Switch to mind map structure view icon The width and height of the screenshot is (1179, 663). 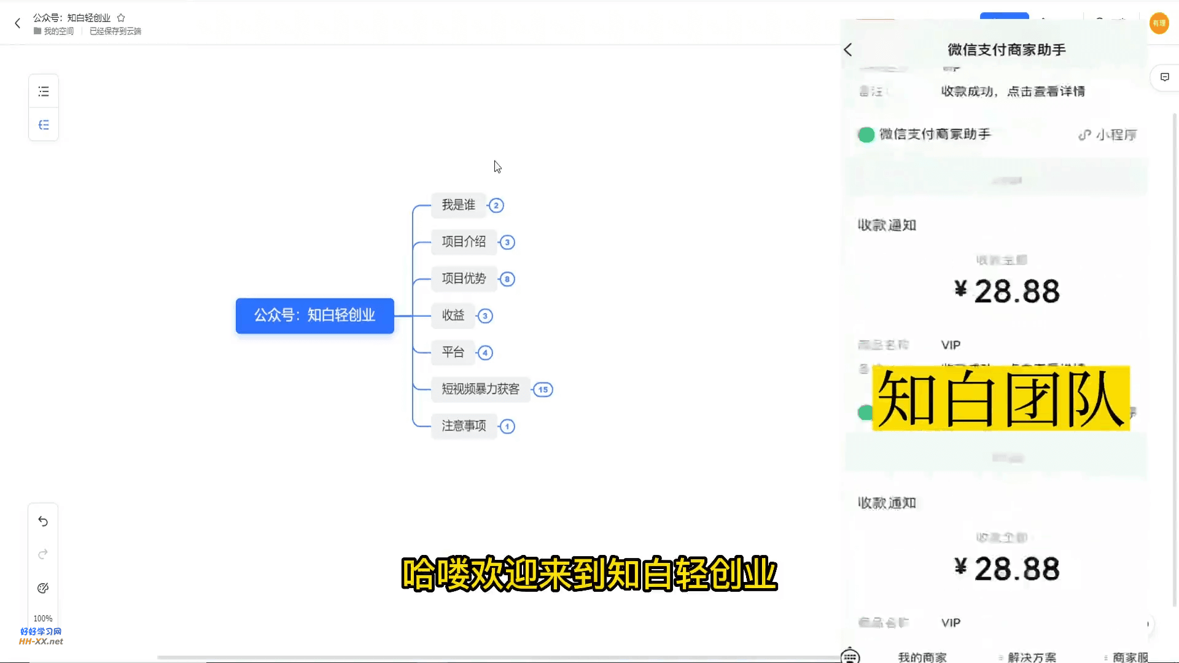click(x=44, y=125)
